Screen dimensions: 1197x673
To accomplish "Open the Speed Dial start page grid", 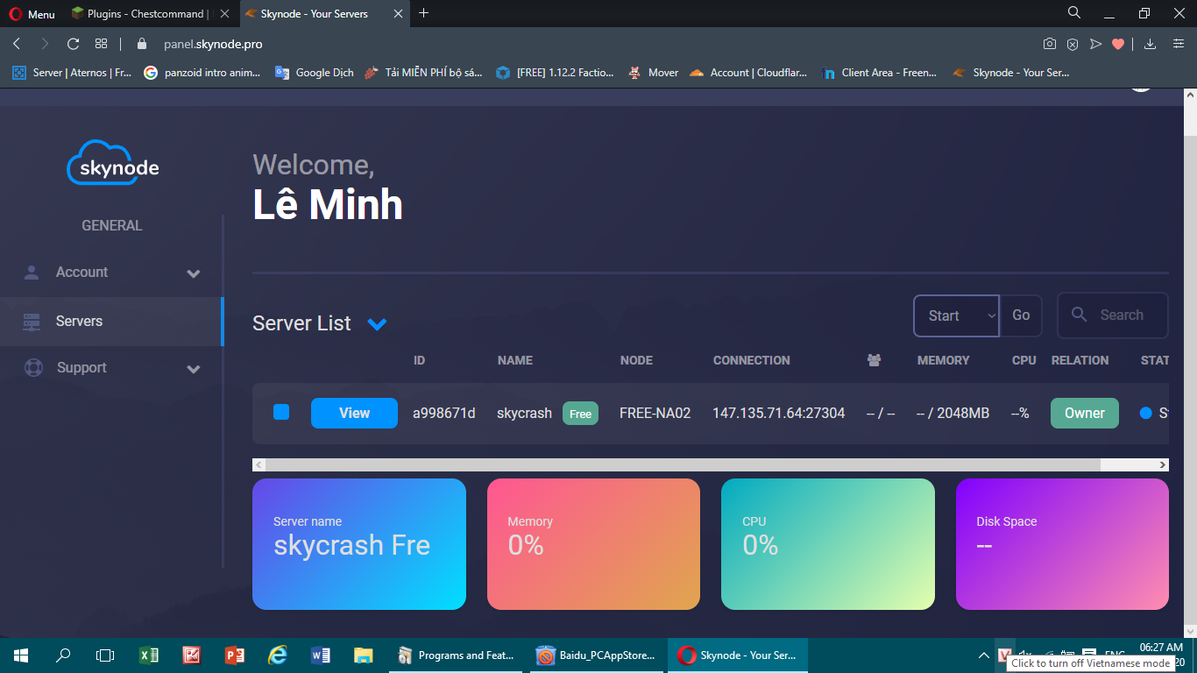I will coord(102,44).
